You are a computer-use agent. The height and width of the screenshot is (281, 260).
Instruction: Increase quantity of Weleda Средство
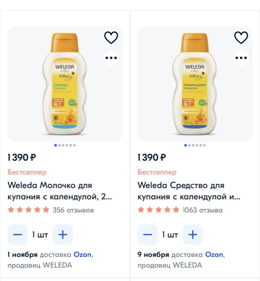pos(192,235)
